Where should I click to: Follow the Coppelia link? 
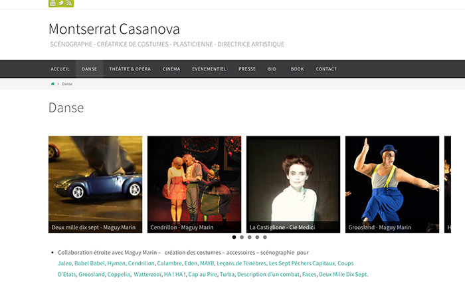click(119, 274)
